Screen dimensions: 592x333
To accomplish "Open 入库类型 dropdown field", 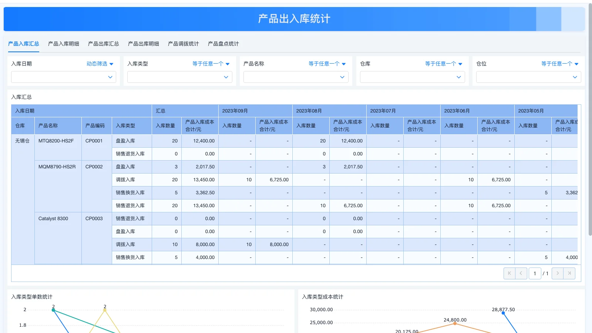I will (x=180, y=77).
